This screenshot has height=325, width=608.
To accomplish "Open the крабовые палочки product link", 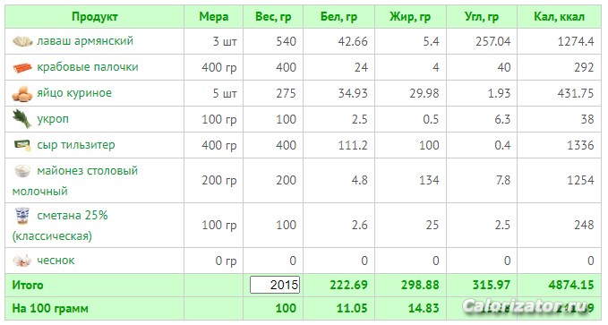I will pos(88,67).
